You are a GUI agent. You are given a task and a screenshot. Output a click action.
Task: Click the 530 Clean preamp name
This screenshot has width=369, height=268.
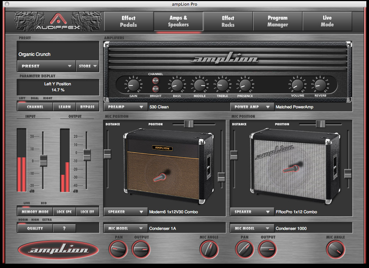click(159, 107)
